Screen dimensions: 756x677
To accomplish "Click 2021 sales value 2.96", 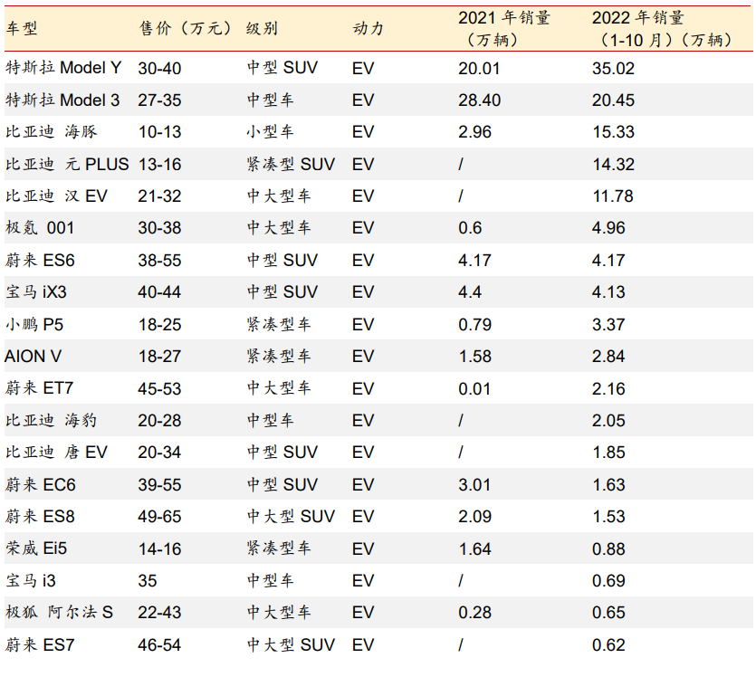I will pos(475,132).
